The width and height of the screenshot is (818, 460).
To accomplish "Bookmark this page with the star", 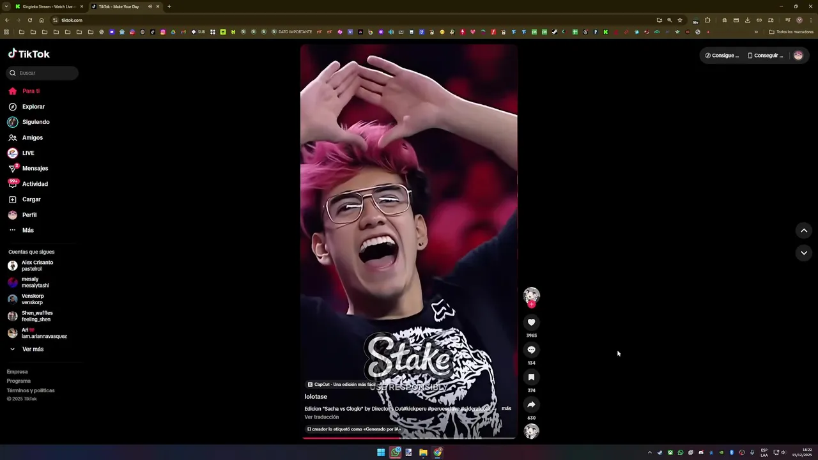I will point(680,20).
